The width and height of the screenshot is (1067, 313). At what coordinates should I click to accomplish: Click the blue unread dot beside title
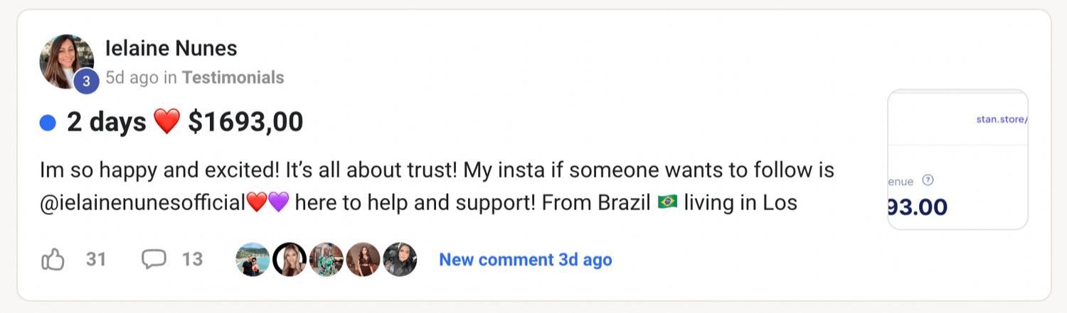click(48, 123)
